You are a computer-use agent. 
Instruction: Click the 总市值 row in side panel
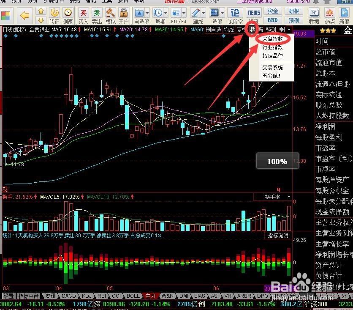click(x=326, y=52)
